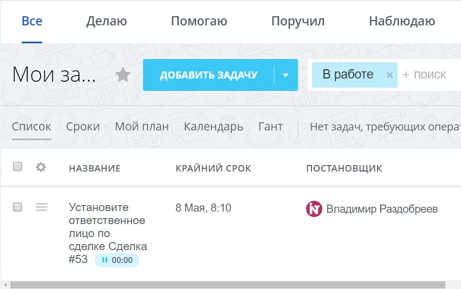The height and width of the screenshot is (289, 461).
Task: Switch to the 'Делаю' tab
Action: pyautogui.click(x=106, y=22)
